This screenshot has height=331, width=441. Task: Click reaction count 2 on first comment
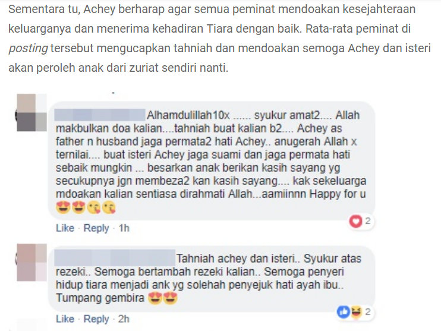coord(367,221)
